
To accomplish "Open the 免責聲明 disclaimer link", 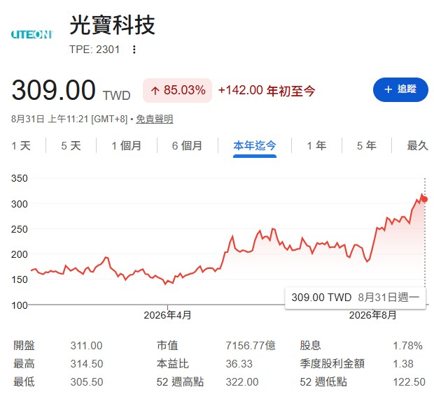I will coord(155,119).
